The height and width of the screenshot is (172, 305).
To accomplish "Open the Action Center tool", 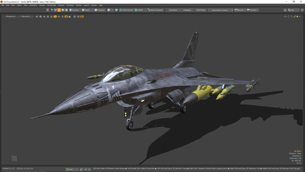I will (x=126, y=10).
